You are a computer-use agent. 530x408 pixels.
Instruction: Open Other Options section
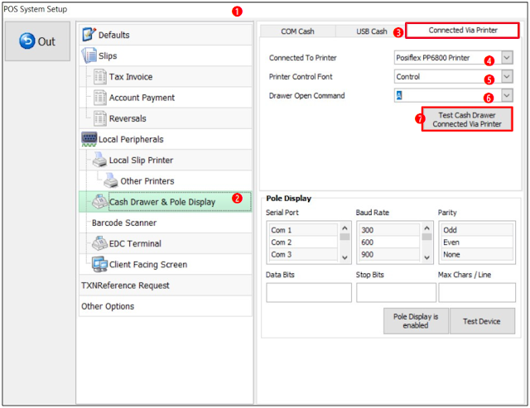166,306
